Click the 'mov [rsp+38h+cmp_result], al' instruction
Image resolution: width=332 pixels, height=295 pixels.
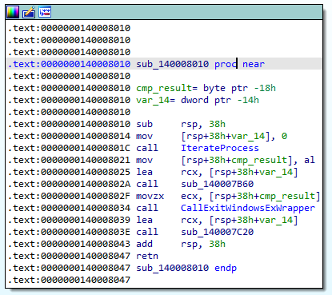tap(226, 160)
